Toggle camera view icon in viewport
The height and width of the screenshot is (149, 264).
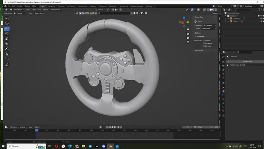(188, 38)
